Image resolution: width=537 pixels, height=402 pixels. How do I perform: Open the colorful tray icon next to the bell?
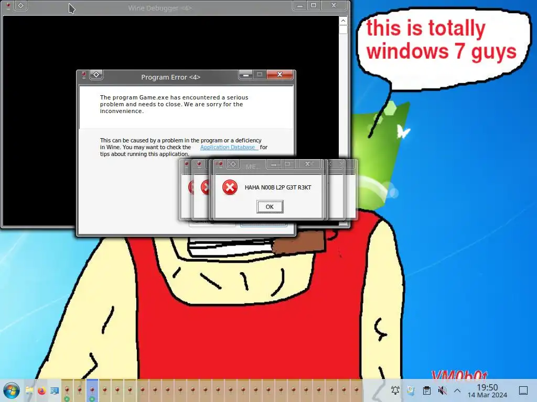pyautogui.click(x=411, y=390)
